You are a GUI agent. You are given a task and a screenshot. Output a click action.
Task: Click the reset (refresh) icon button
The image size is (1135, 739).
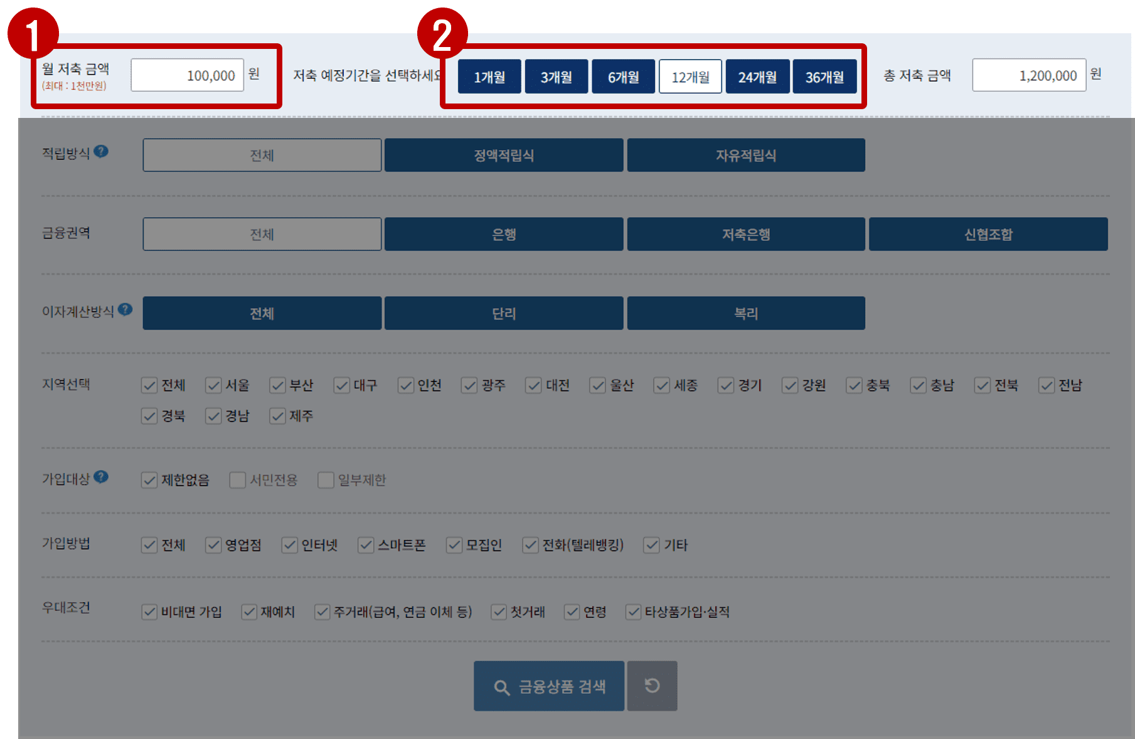652,686
